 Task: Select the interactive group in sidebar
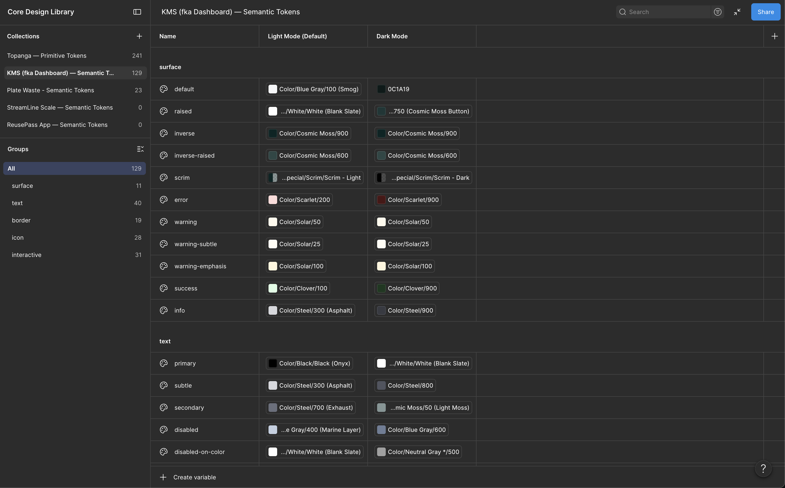[75, 255]
